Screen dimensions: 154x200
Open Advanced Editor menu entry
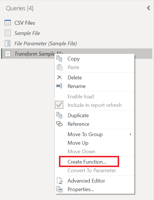tap(86, 181)
